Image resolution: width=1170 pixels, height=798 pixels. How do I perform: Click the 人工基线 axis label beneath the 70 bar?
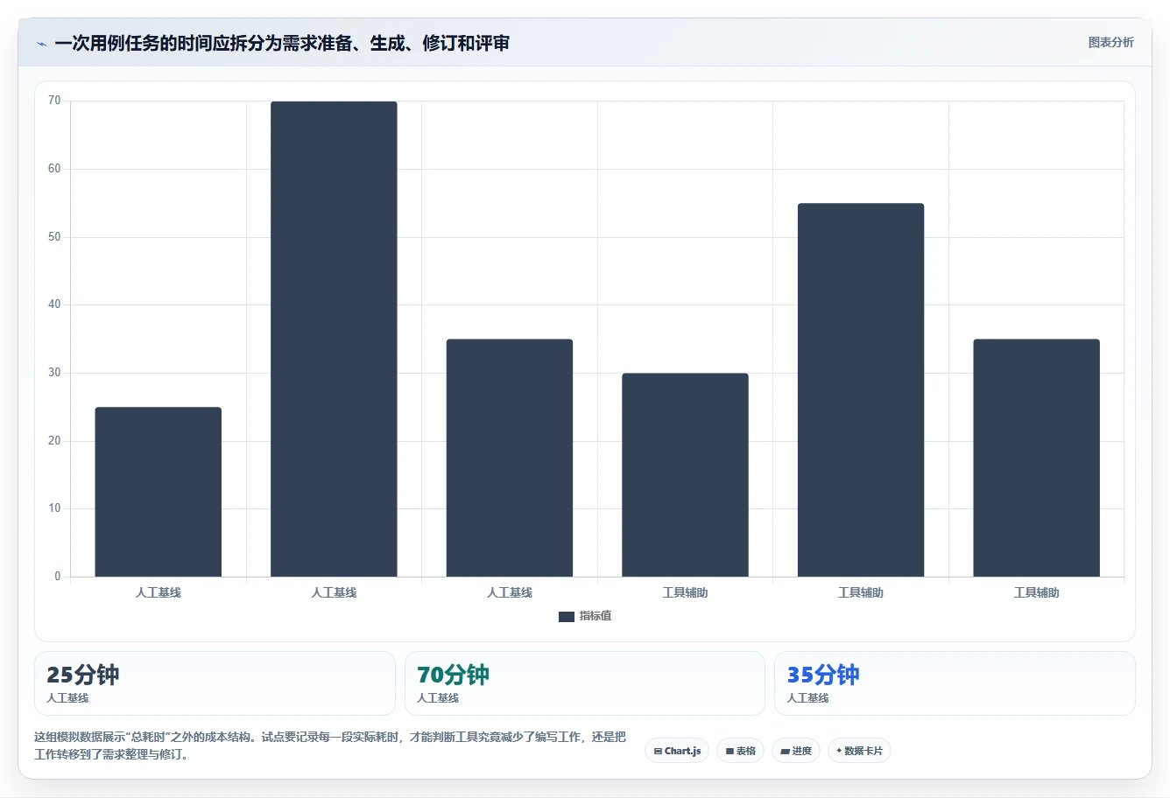[334, 593]
